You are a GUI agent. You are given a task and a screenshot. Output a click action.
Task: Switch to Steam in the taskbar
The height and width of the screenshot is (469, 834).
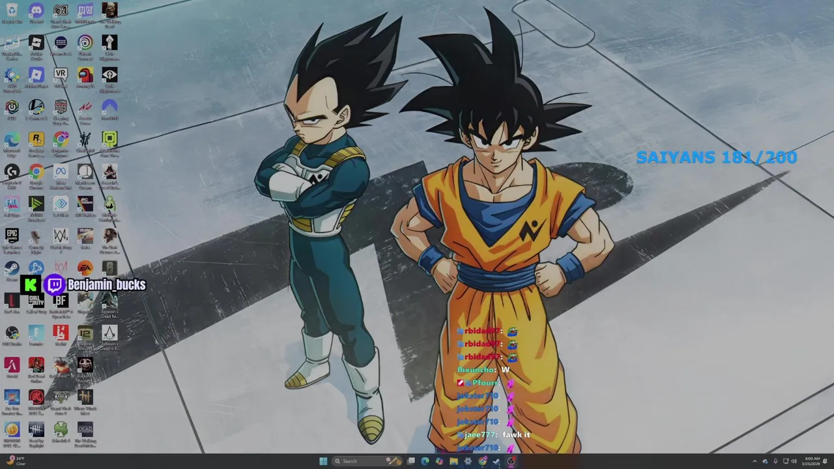(496, 461)
